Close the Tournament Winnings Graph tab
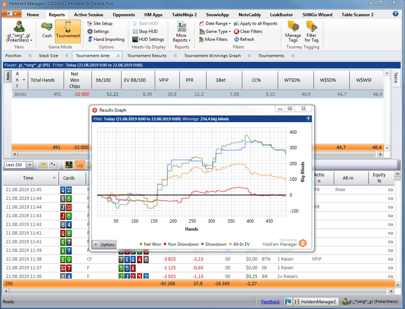Screen dimensions: 405x309 [250, 56]
